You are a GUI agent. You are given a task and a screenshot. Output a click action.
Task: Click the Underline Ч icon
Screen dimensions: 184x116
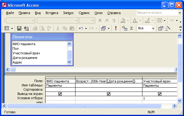pos(114,20)
